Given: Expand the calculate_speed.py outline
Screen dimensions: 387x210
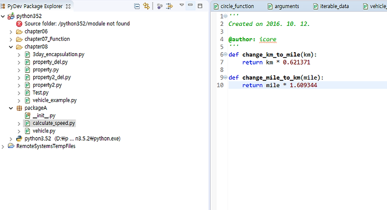Looking at the screenshot, I should pyautogui.click(x=19, y=123).
